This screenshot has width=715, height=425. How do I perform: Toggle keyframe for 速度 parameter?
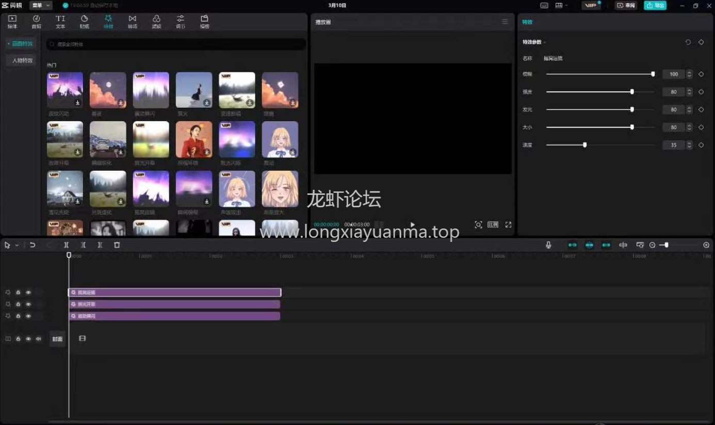click(x=701, y=145)
